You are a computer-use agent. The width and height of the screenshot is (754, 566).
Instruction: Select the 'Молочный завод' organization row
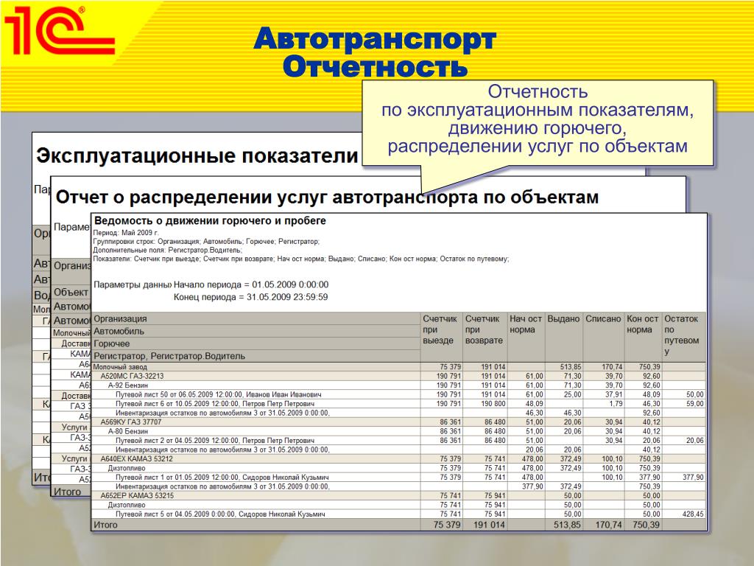(399, 367)
